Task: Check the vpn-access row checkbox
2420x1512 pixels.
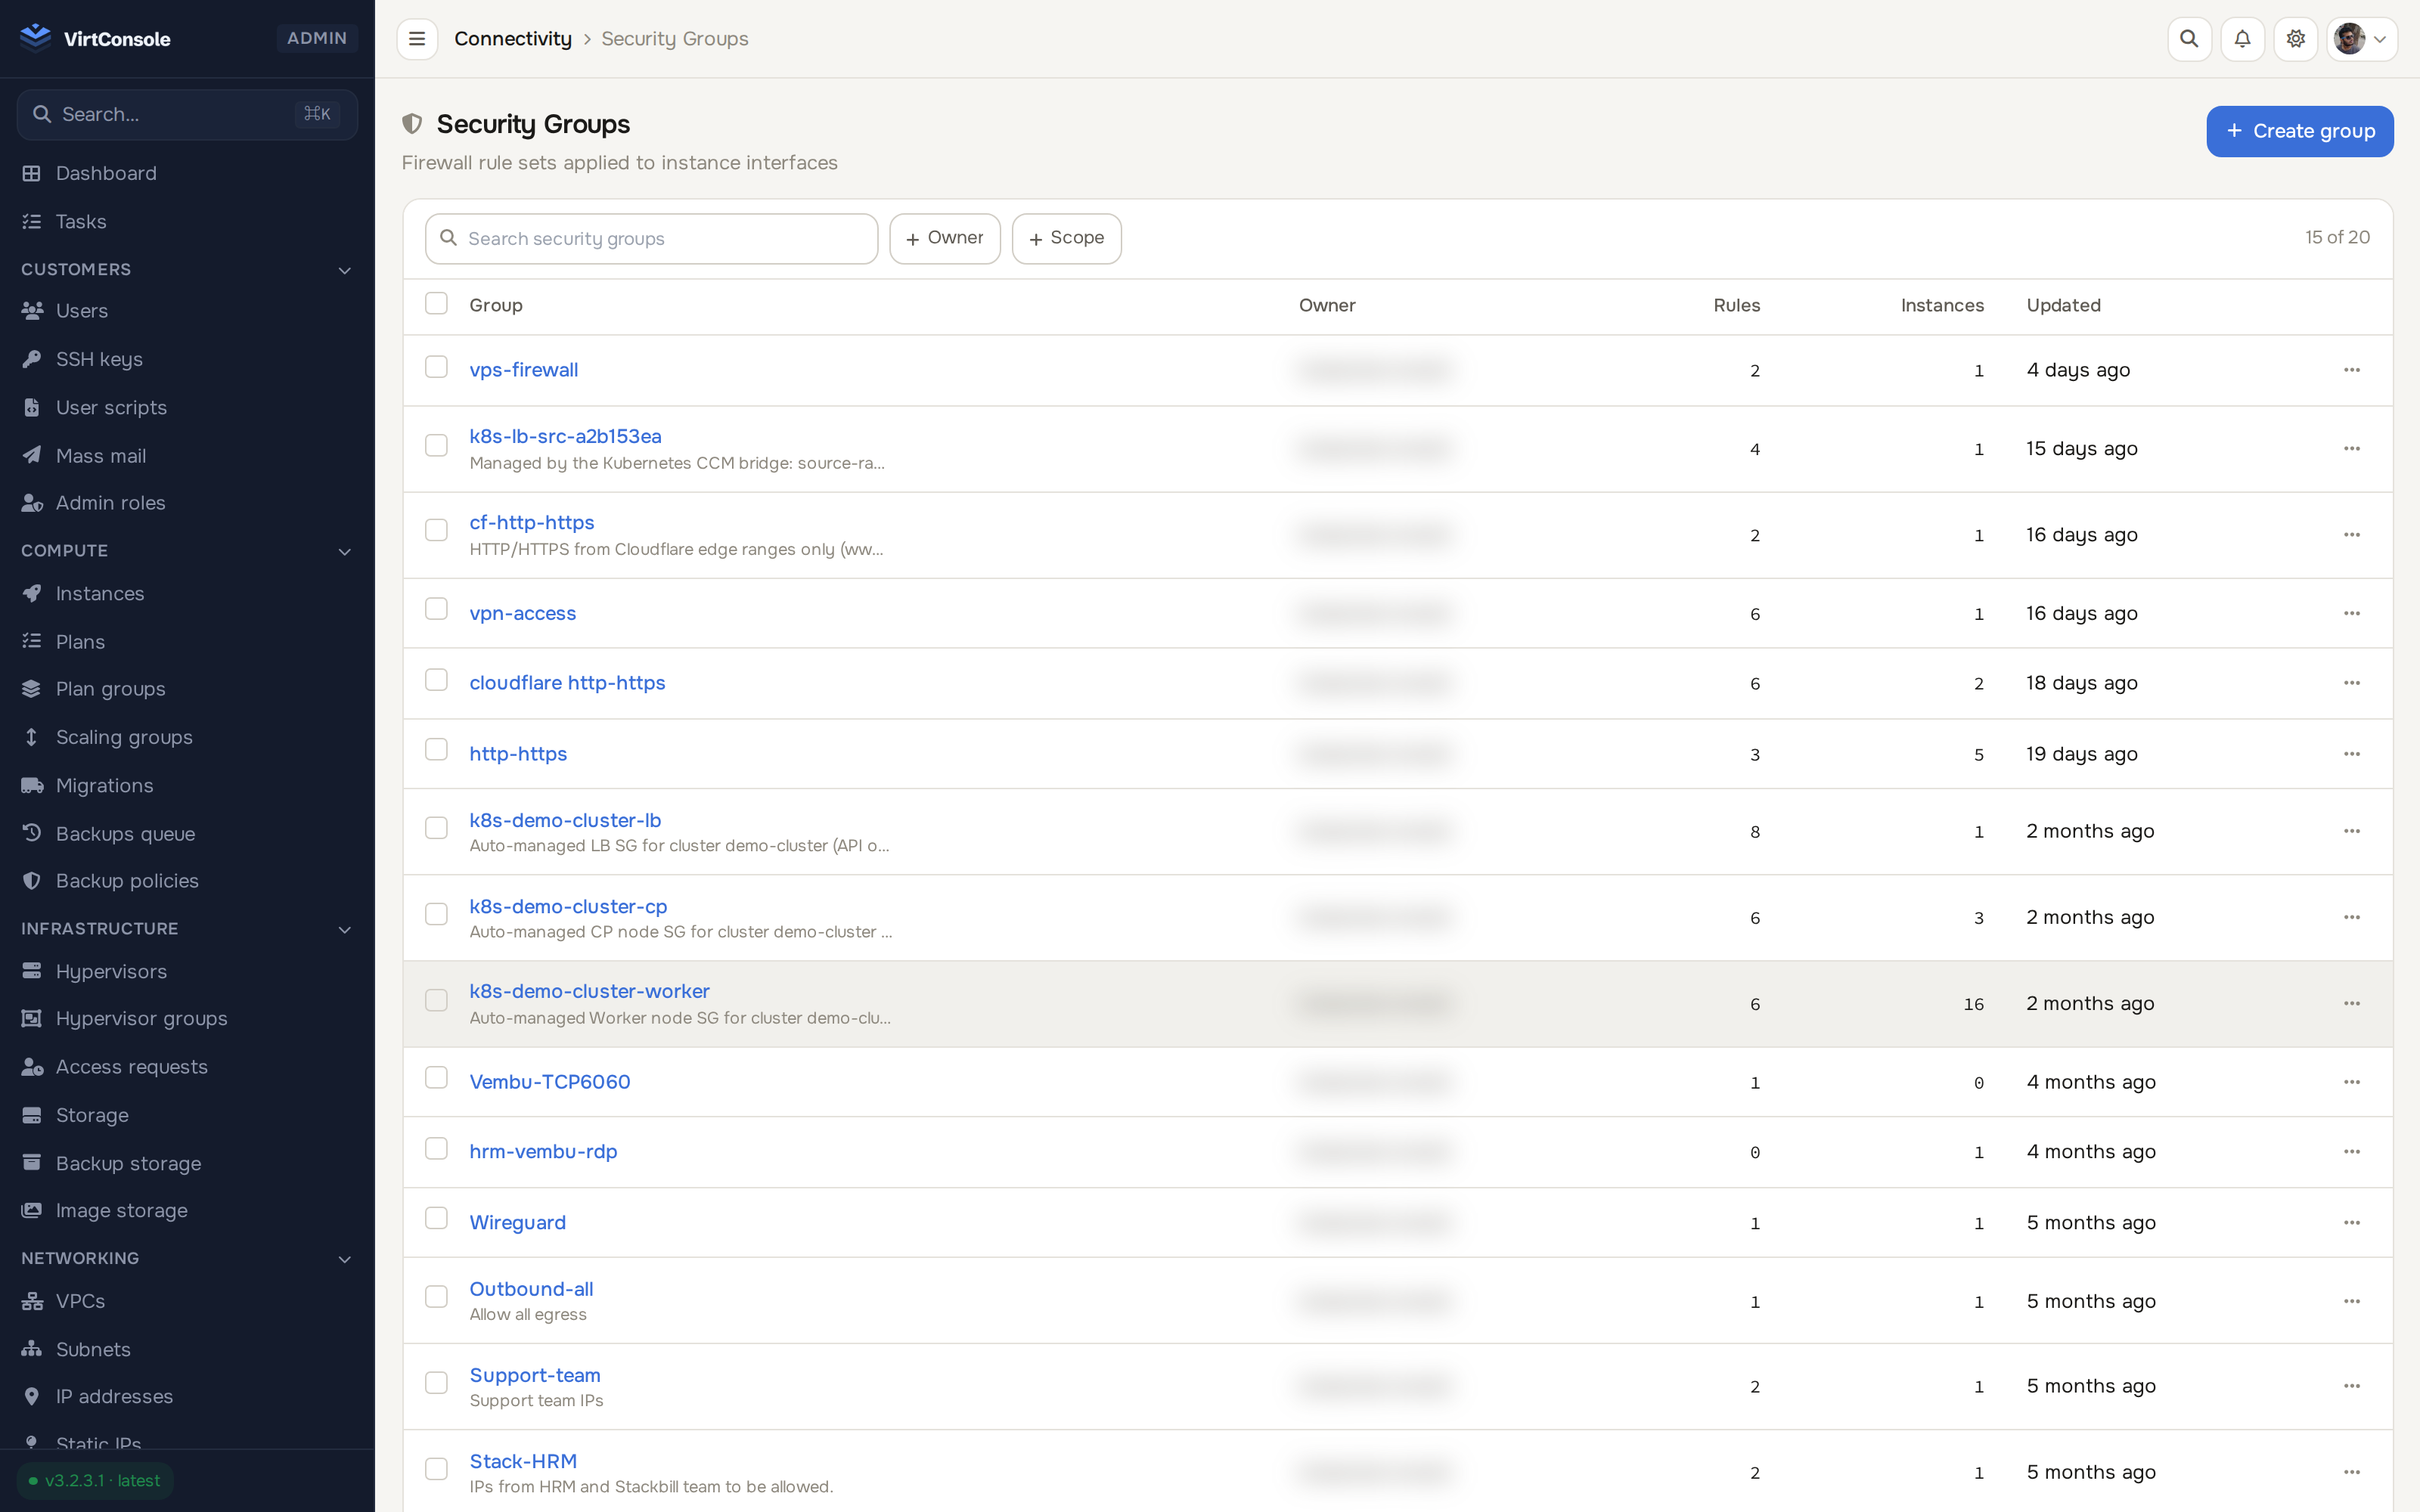Action: pyautogui.click(x=436, y=609)
